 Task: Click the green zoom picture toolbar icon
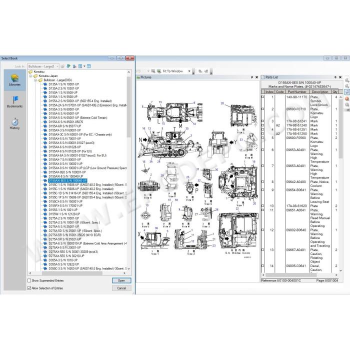pos(159,71)
